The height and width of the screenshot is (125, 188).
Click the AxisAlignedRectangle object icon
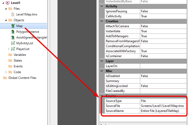tap(13, 37)
